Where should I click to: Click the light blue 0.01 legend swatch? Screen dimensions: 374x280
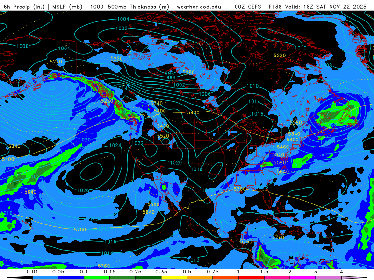point(45,278)
